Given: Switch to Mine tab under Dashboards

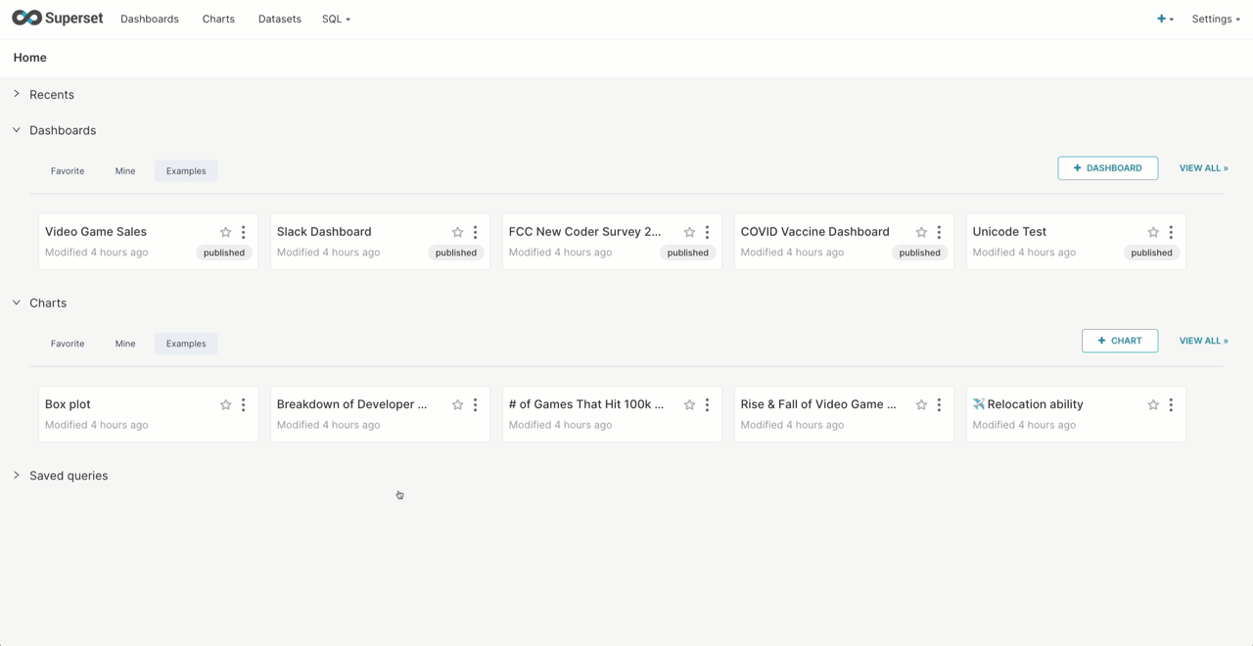Looking at the screenshot, I should pyautogui.click(x=125, y=171).
